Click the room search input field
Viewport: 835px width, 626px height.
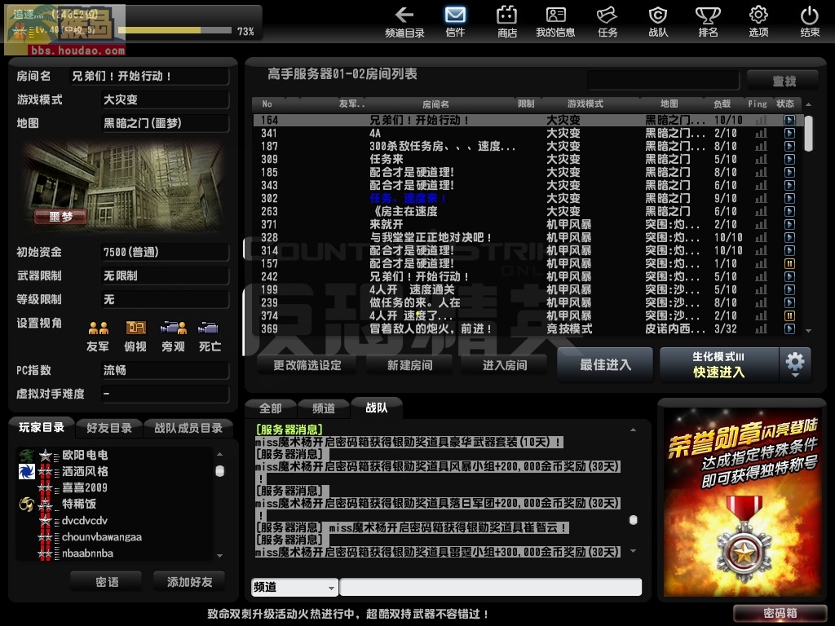click(x=663, y=81)
